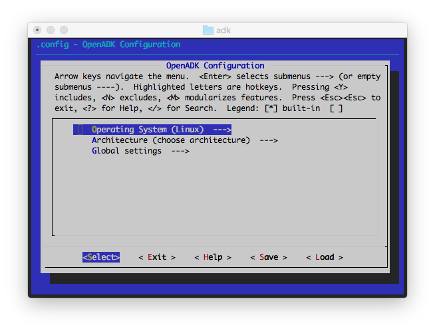Open Help from the bottom button row
Image resolution: width=435 pixels, height=331 pixels.
click(x=213, y=257)
